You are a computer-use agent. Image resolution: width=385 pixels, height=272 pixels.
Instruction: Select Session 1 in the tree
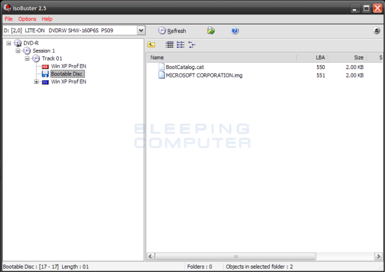pyautogui.click(x=44, y=51)
